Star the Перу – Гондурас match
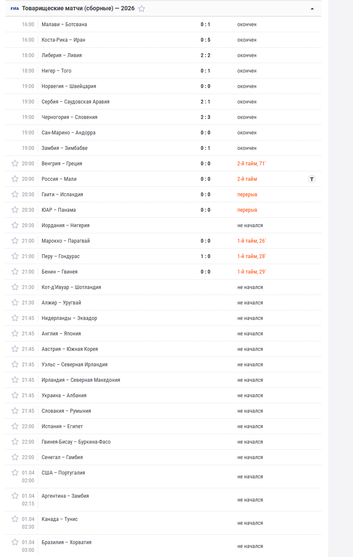 click(15, 256)
